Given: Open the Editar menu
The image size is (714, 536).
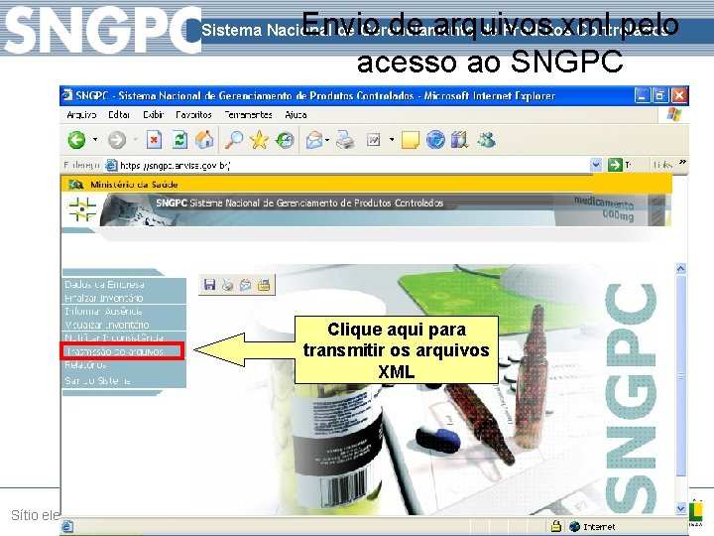Looking at the screenshot, I should (x=119, y=115).
